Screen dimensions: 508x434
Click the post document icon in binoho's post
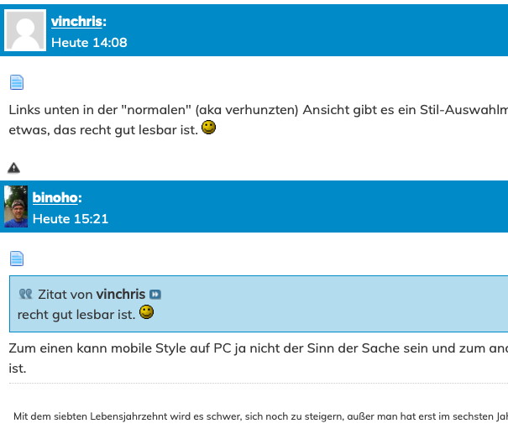click(17, 259)
